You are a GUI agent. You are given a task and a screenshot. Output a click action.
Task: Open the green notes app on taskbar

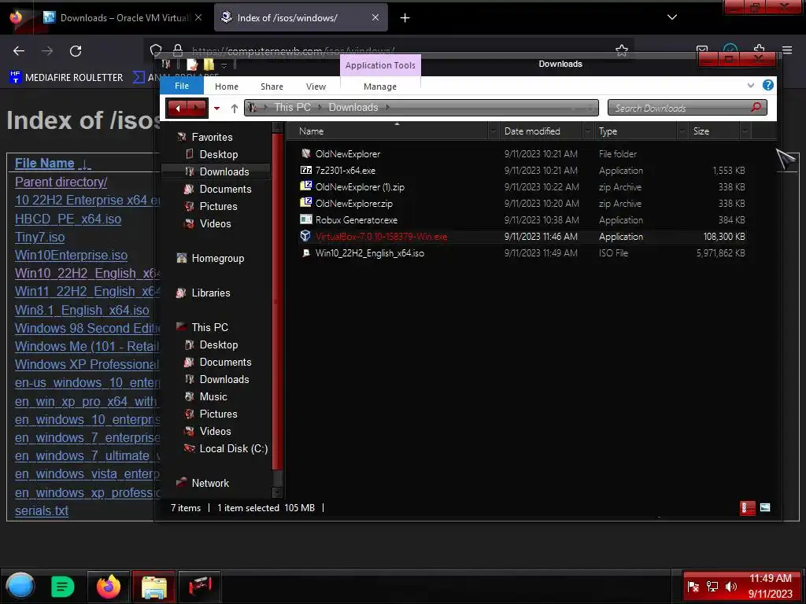click(x=63, y=586)
